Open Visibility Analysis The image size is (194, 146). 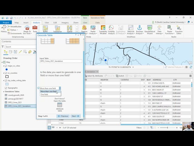[x=111, y=30]
